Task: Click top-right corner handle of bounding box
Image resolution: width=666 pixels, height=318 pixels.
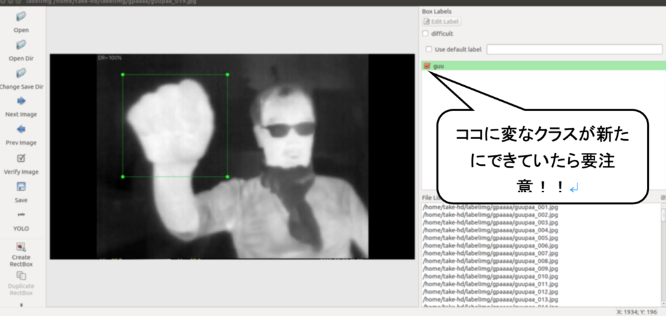Action: 227,74
